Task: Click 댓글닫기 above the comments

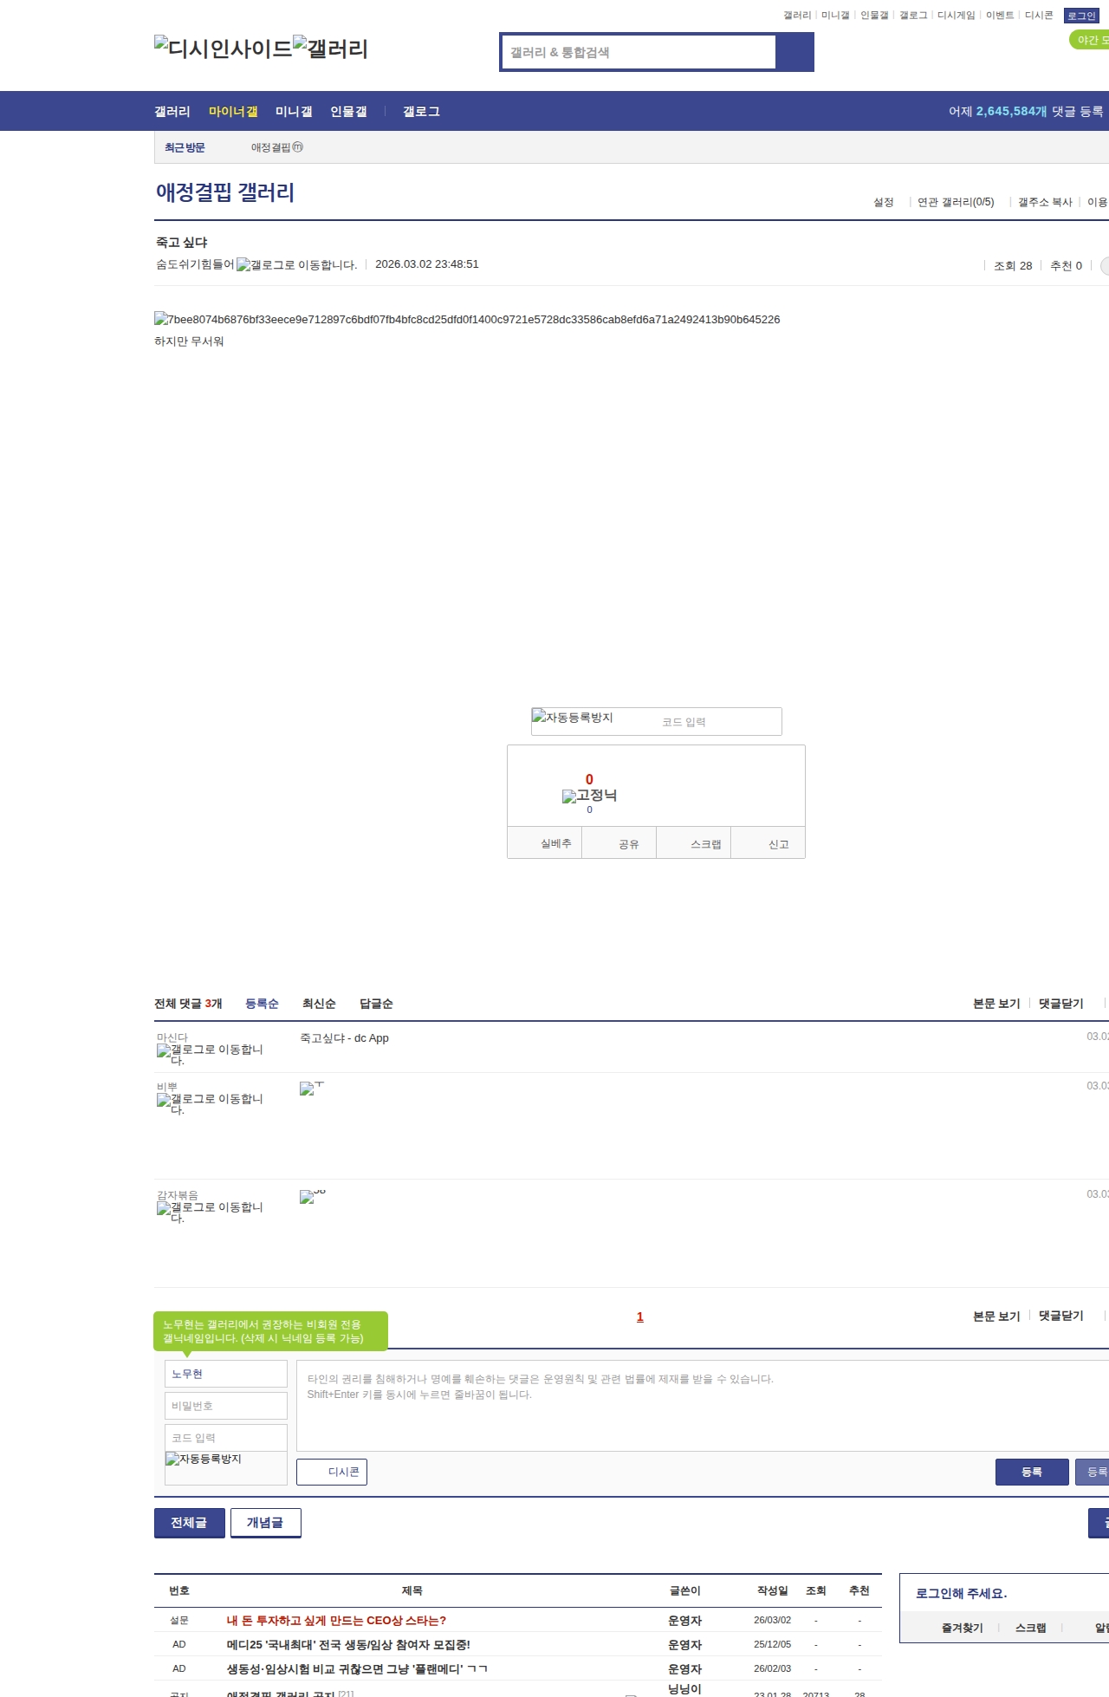Action: (1061, 1004)
